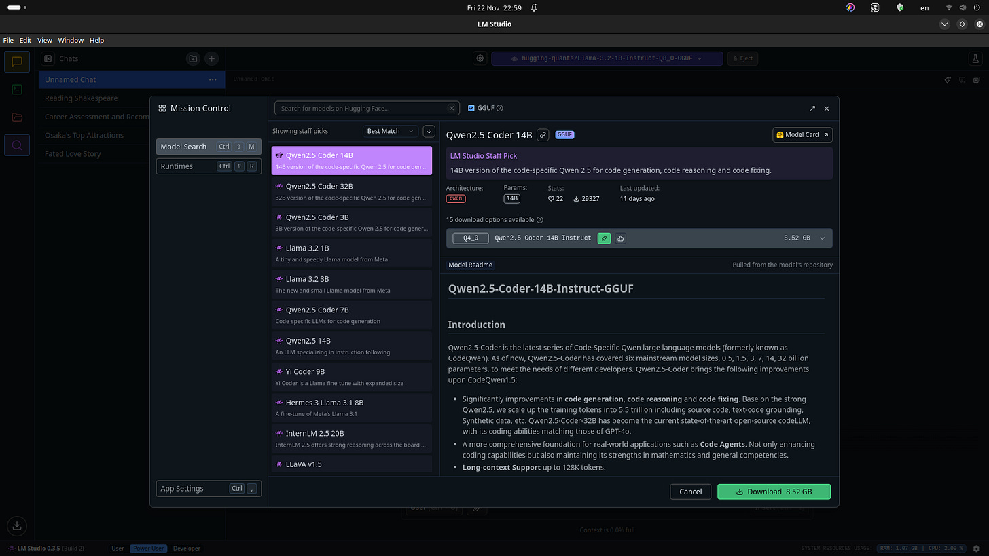The height and width of the screenshot is (556, 989).
Task: Toggle the GGUF checkbox
Action: (471, 108)
